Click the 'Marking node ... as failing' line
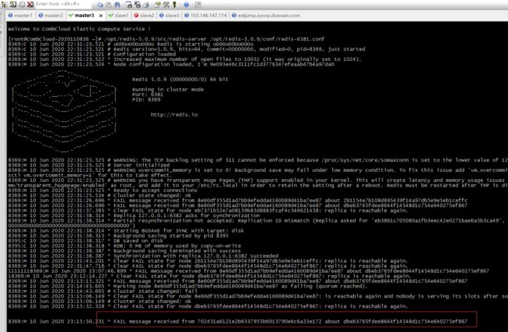The image size is (508, 332). click(x=188, y=287)
